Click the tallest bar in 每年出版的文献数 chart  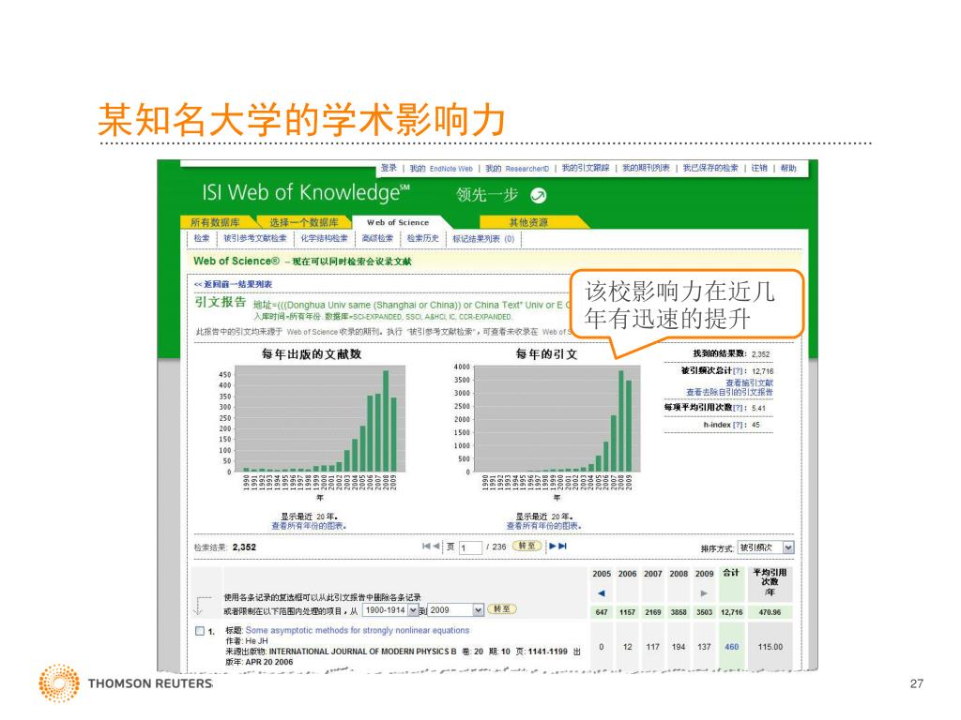pyautogui.click(x=386, y=421)
